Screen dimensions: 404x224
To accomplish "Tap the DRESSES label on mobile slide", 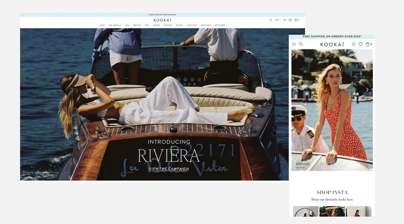I will click(x=303, y=164).
